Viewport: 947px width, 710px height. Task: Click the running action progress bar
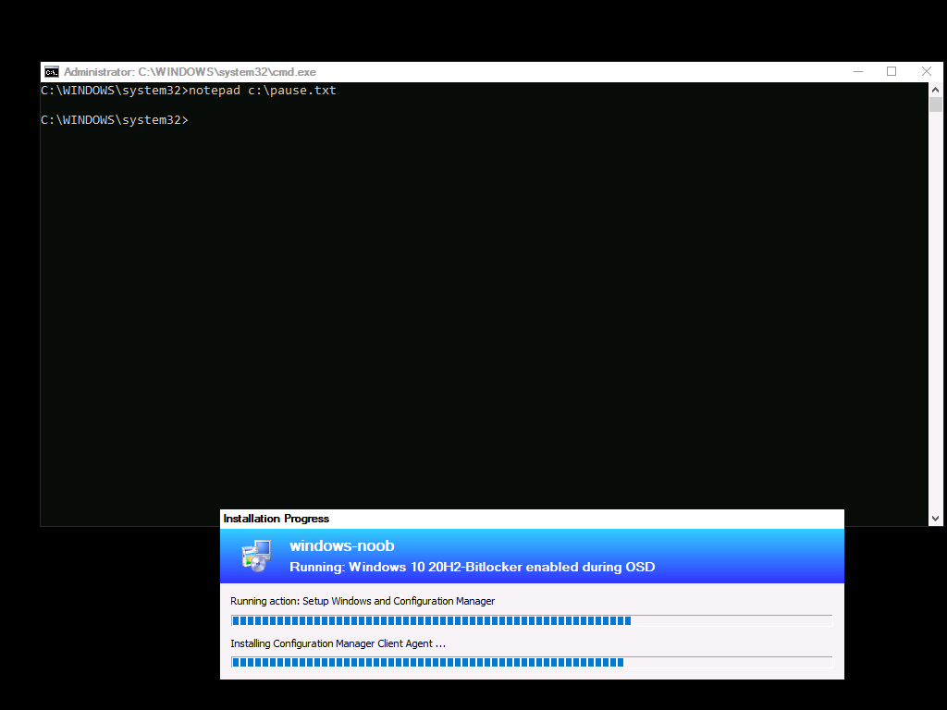click(x=532, y=620)
